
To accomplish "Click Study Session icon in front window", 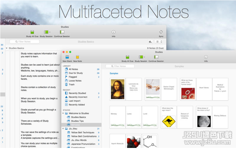I will point(141,57).
